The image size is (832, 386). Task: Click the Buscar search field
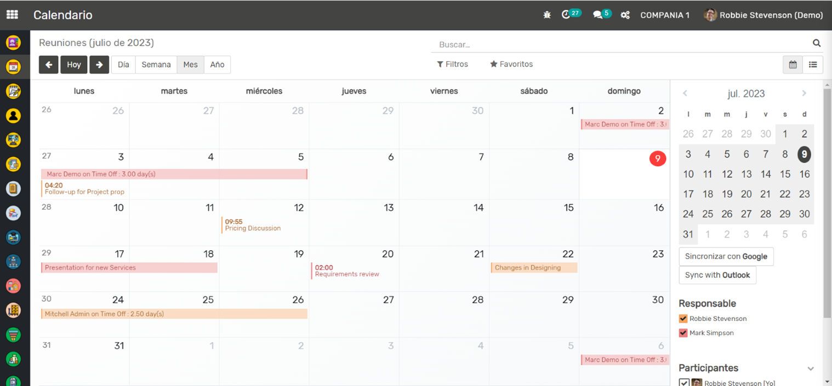coord(619,44)
